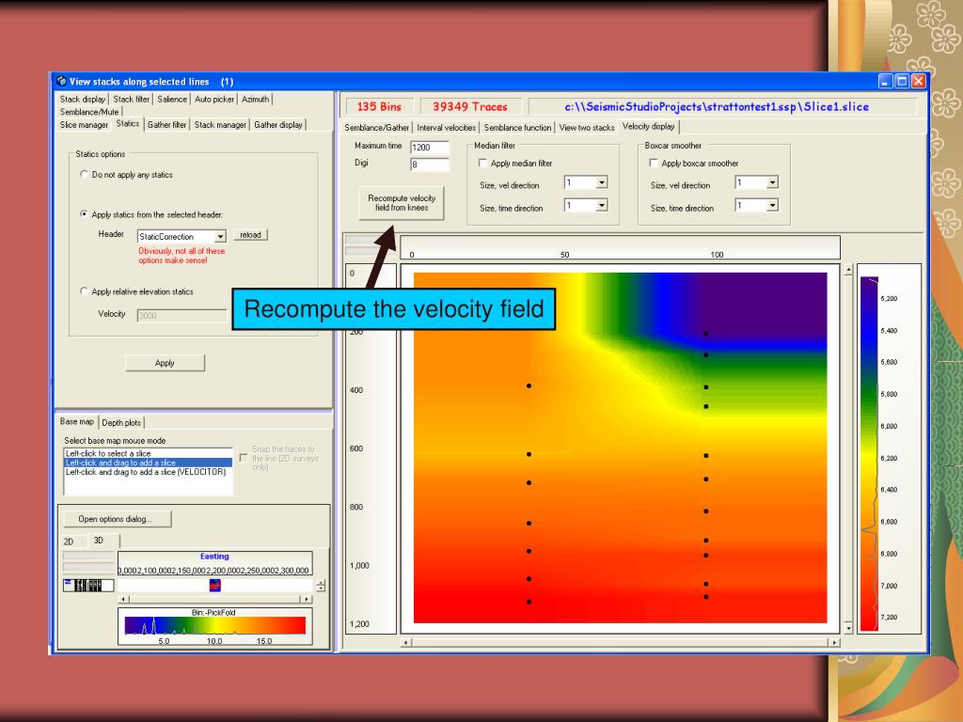
Task: Select the Base map tab
Action: [x=77, y=421]
